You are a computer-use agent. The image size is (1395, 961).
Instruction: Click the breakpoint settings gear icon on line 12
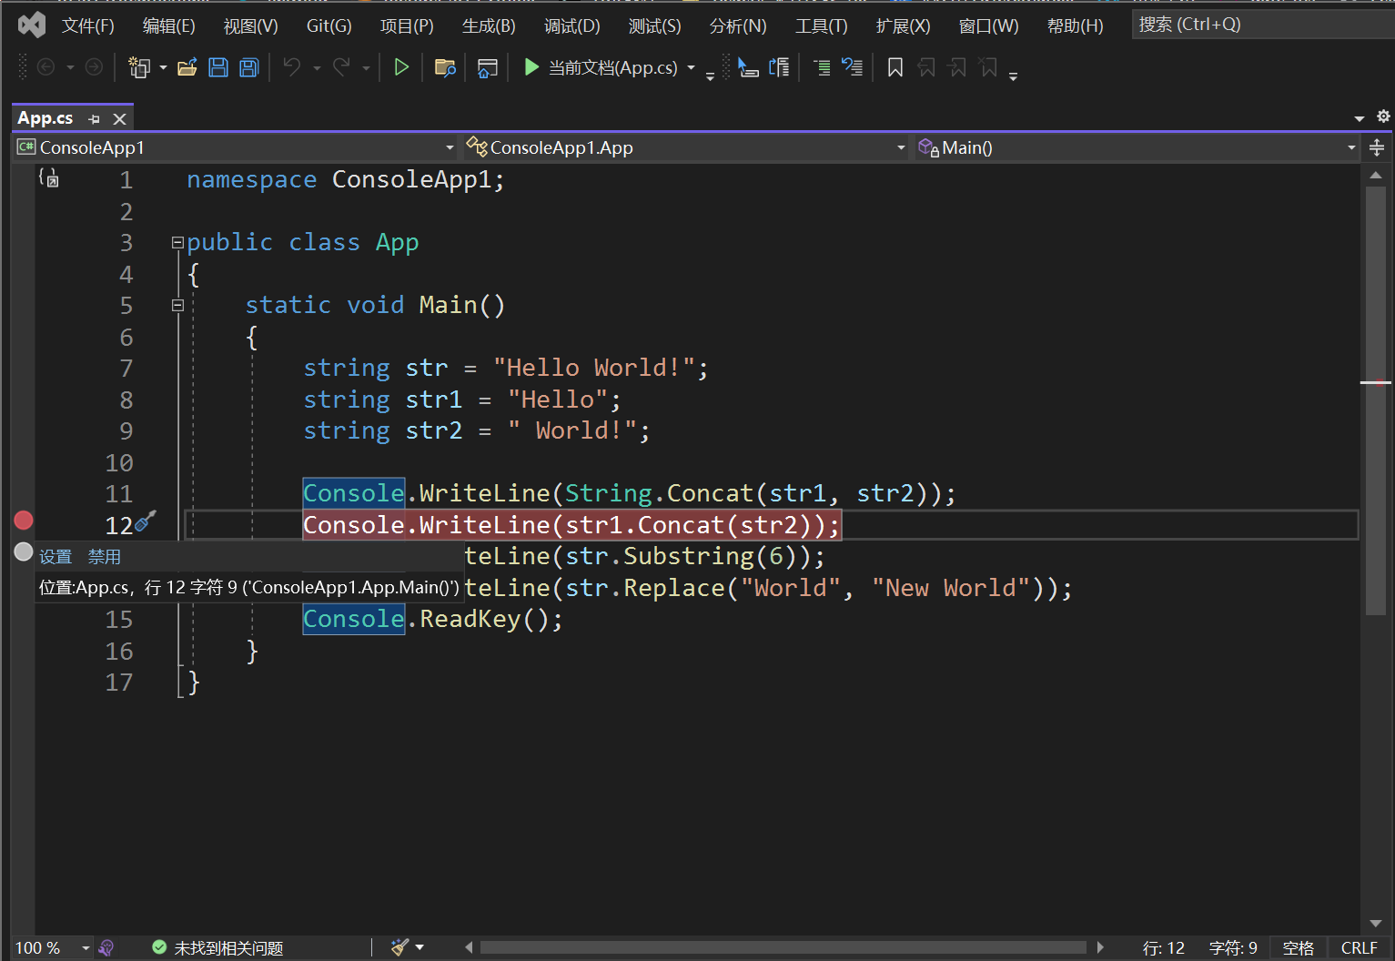click(x=145, y=521)
